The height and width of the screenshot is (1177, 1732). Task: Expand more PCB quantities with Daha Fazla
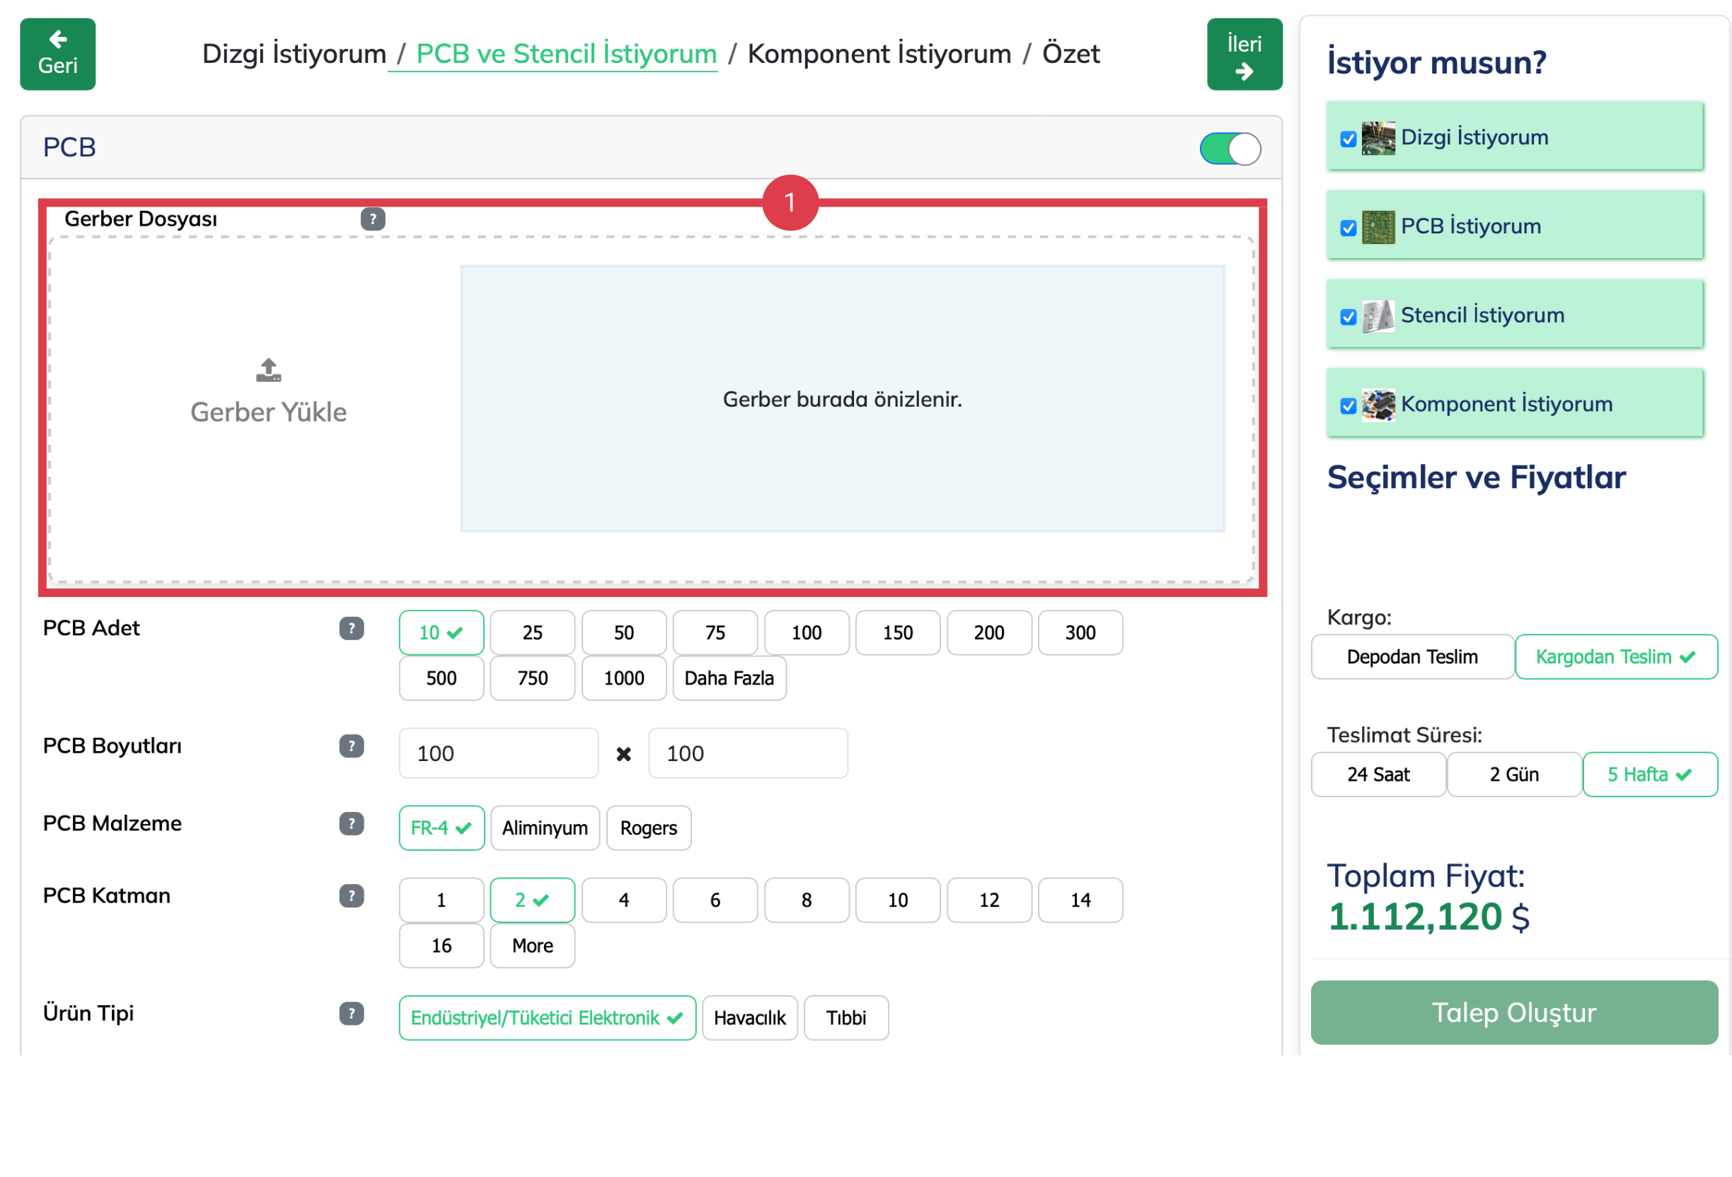[729, 678]
